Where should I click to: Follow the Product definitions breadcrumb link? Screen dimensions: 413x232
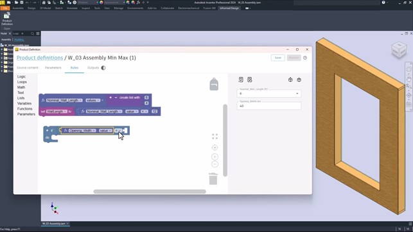coord(40,58)
